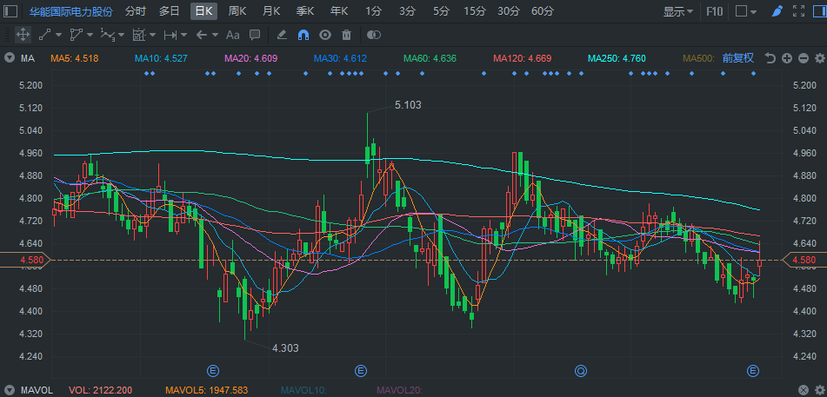
Task: Click the MA10: 4.527 label
Action: click(x=161, y=58)
